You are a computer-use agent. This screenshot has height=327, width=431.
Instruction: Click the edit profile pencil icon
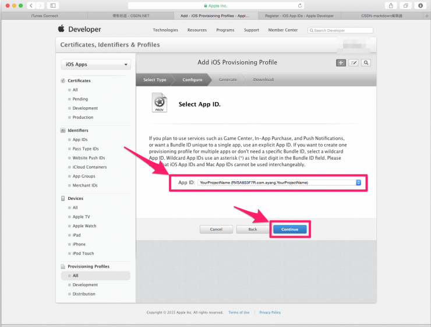click(x=354, y=63)
